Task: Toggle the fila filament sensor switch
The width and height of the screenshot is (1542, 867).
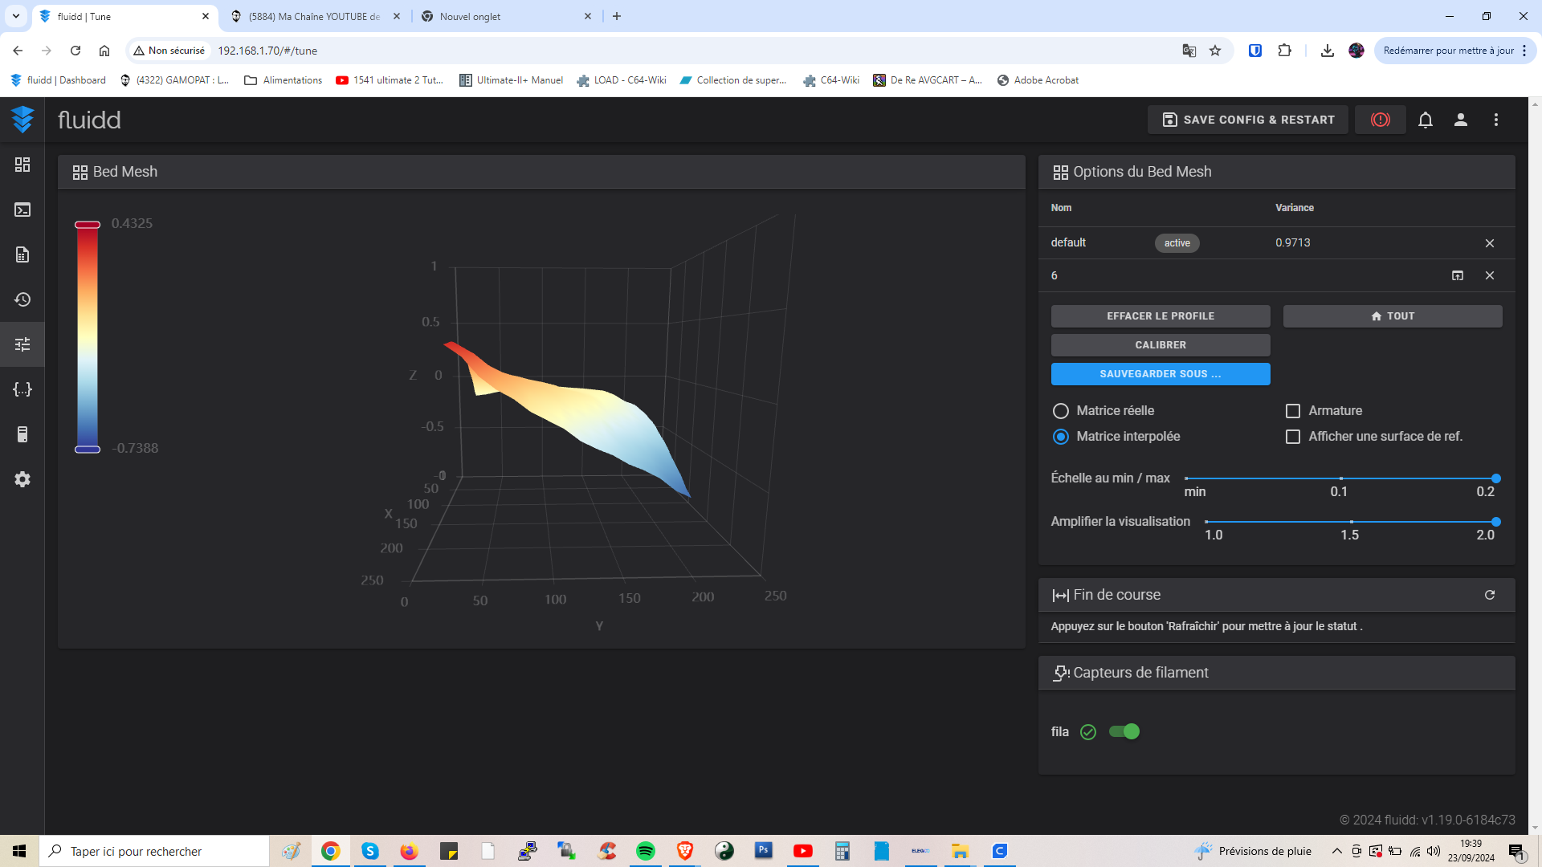Action: pos(1124,731)
